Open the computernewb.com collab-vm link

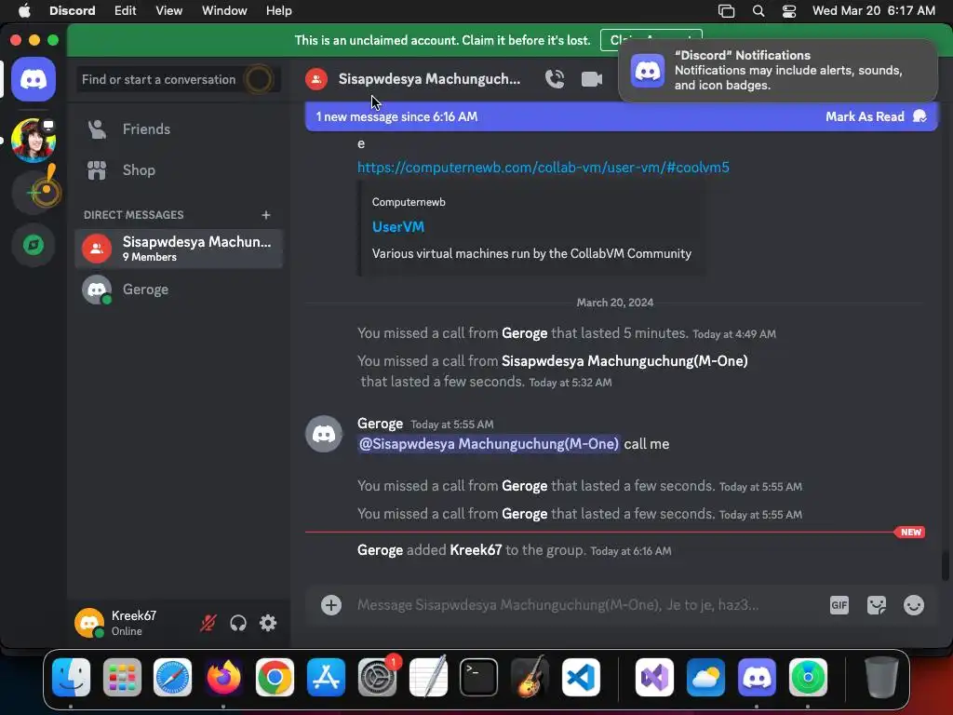[x=543, y=168]
